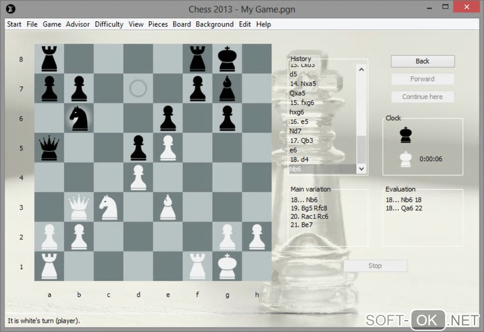
Task: Click the status text 'It is white's turn'
Action: [x=44, y=321]
